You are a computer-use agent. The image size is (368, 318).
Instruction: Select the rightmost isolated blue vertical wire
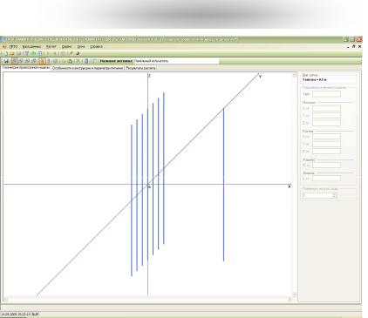223,185
